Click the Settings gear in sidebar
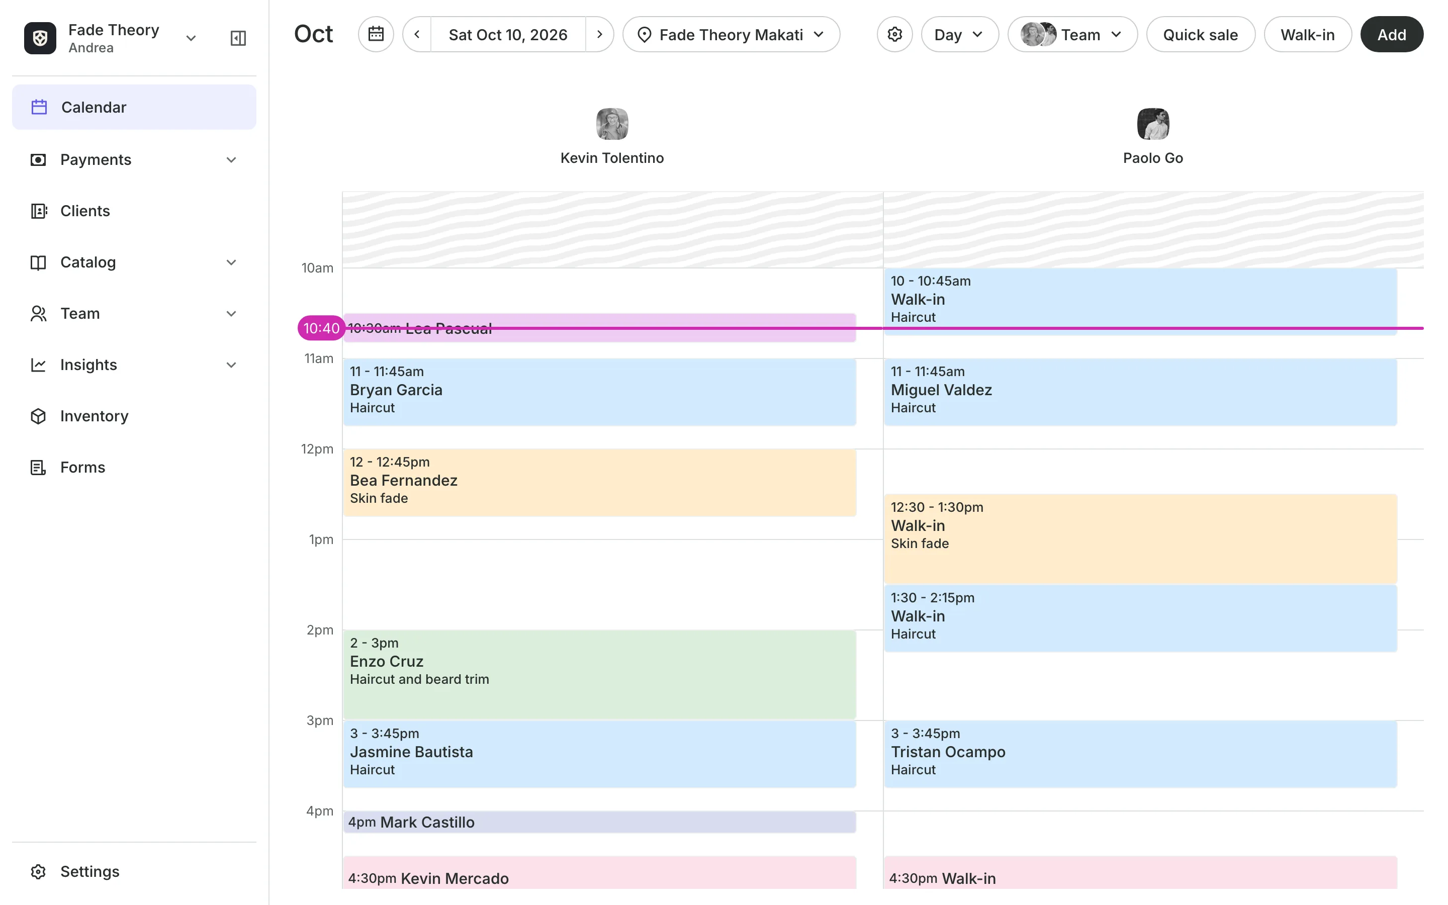Screen dimensions: 1448x905 point(38,871)
